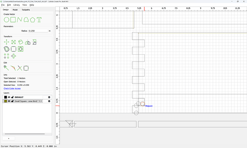
Task: Open the Offset Vectors tool
Action: tap(6, 49)
